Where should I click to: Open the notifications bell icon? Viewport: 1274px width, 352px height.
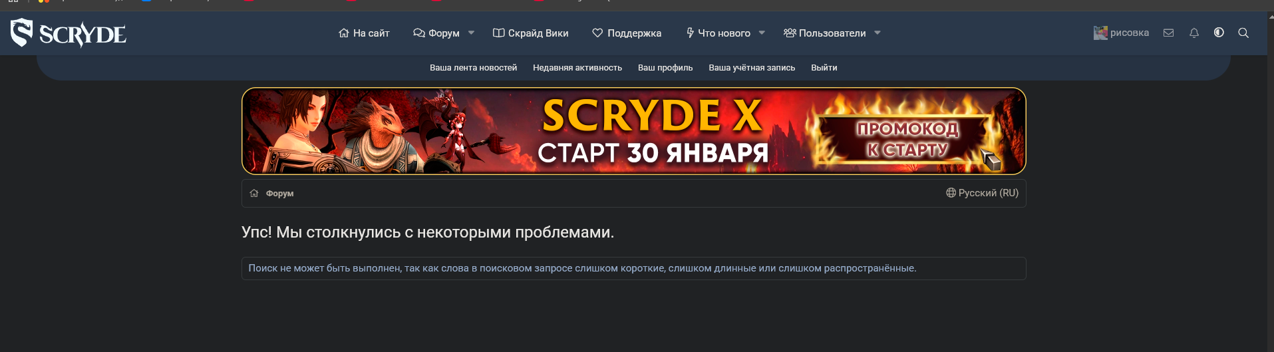pos(1194,33)
